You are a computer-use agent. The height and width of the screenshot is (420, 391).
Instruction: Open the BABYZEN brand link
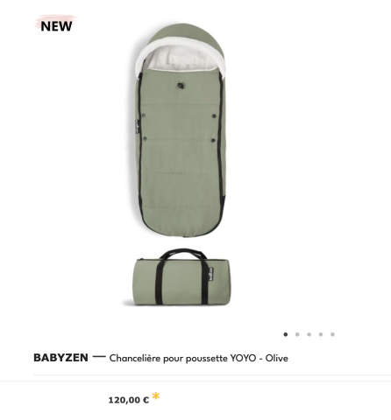click(x=60, y=358)
